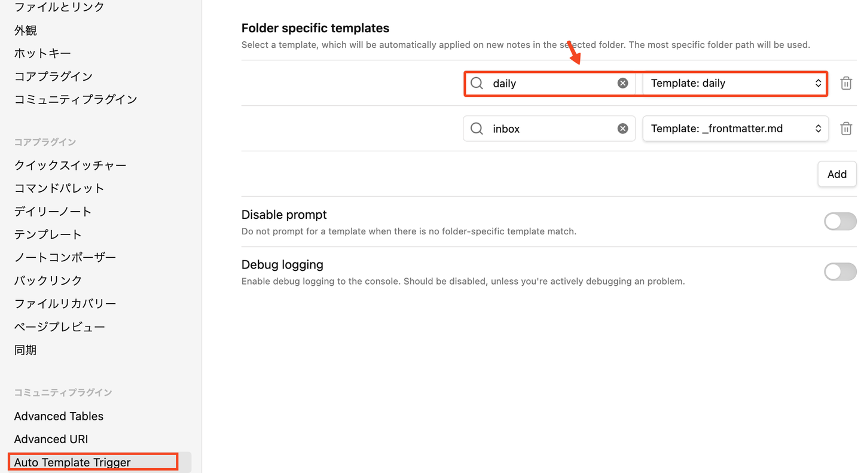Turn on Debug logging switch
This screenshot has height=473, width=861.
coord(839,272)
